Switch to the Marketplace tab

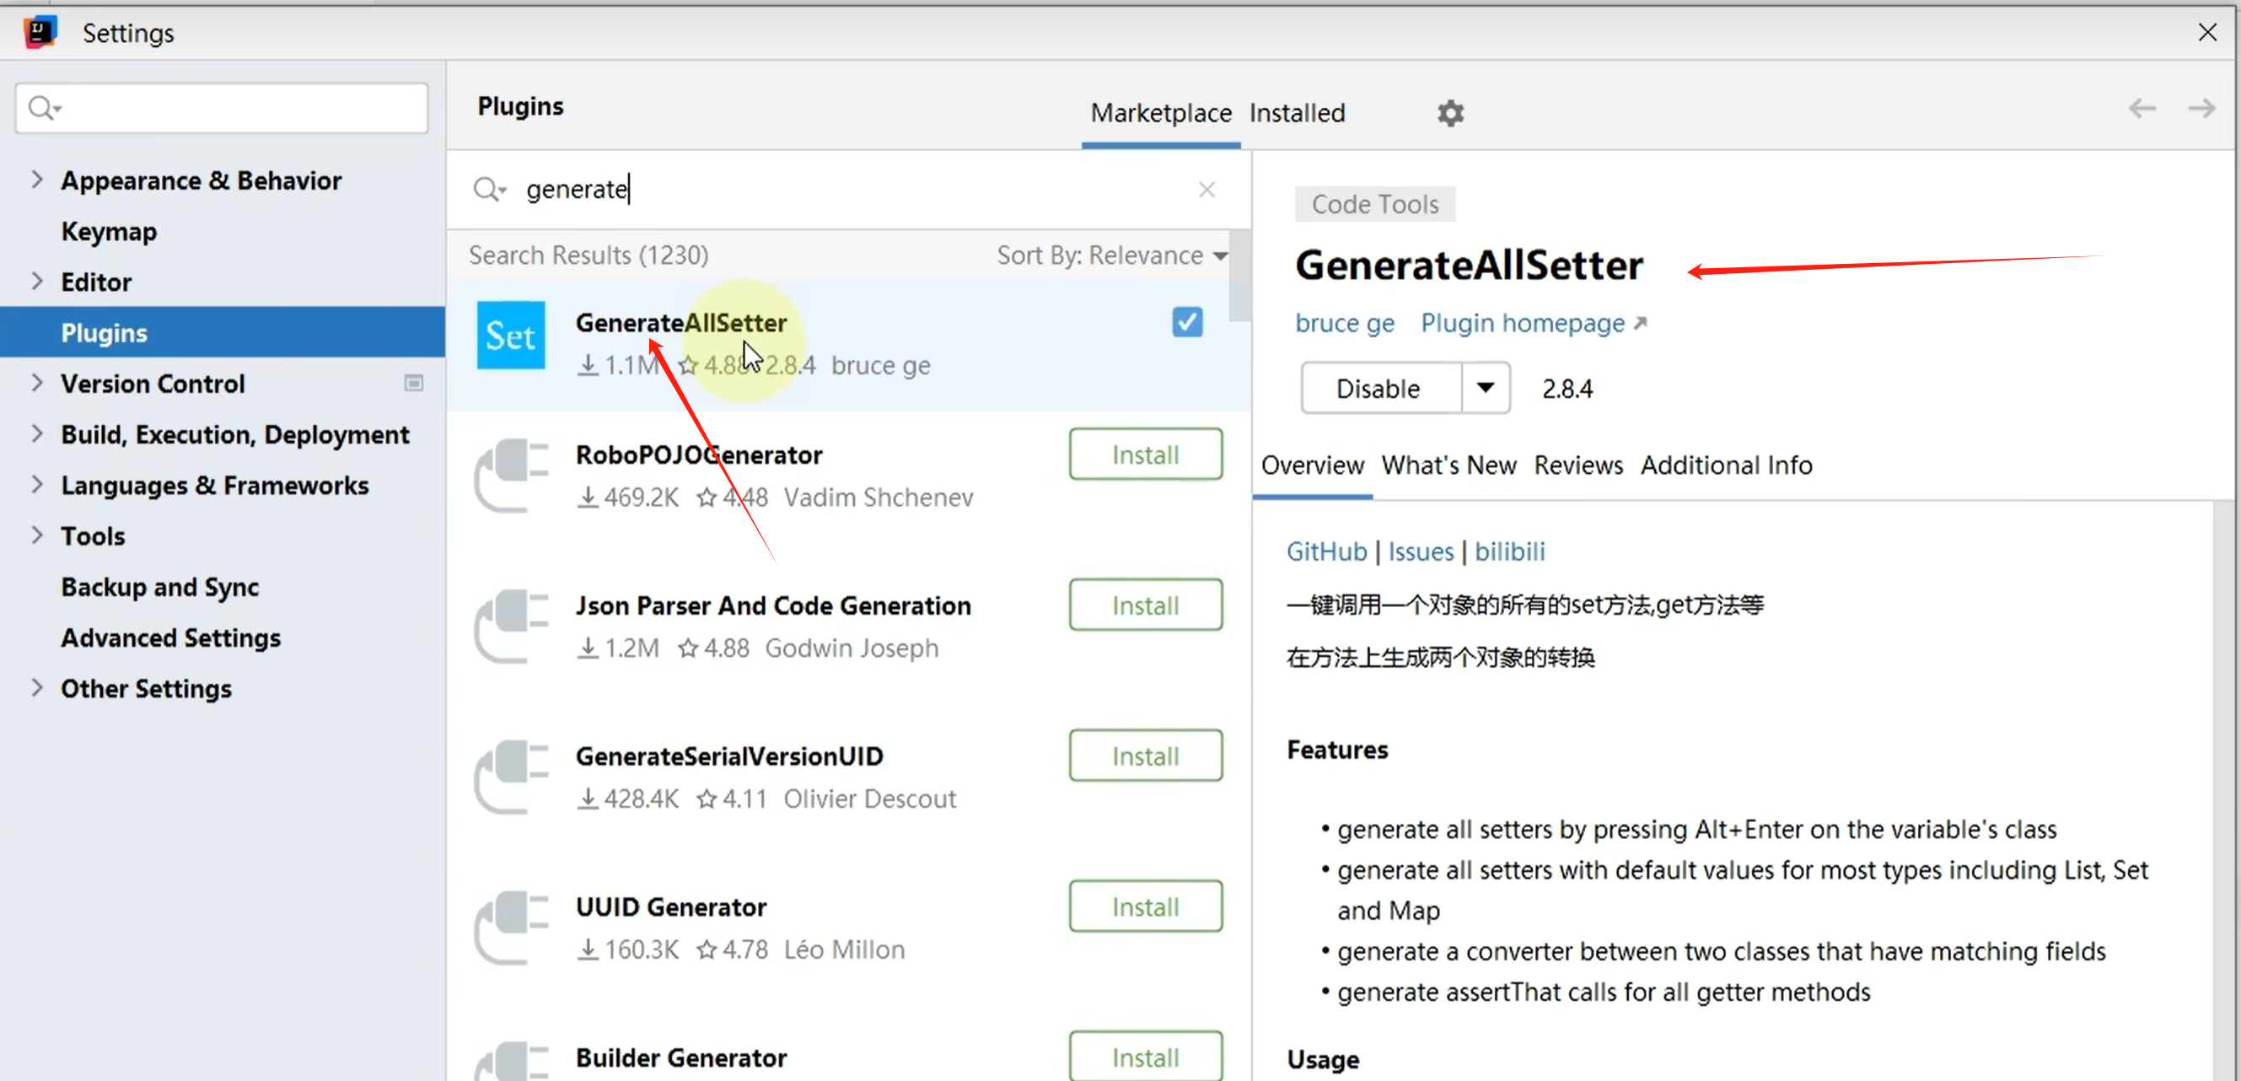[x=1160, y=113]
